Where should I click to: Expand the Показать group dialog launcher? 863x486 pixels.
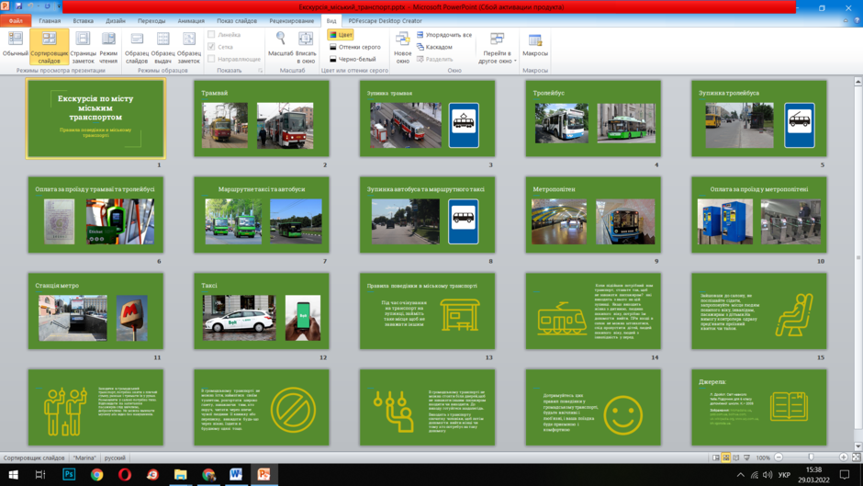point(261,71)
